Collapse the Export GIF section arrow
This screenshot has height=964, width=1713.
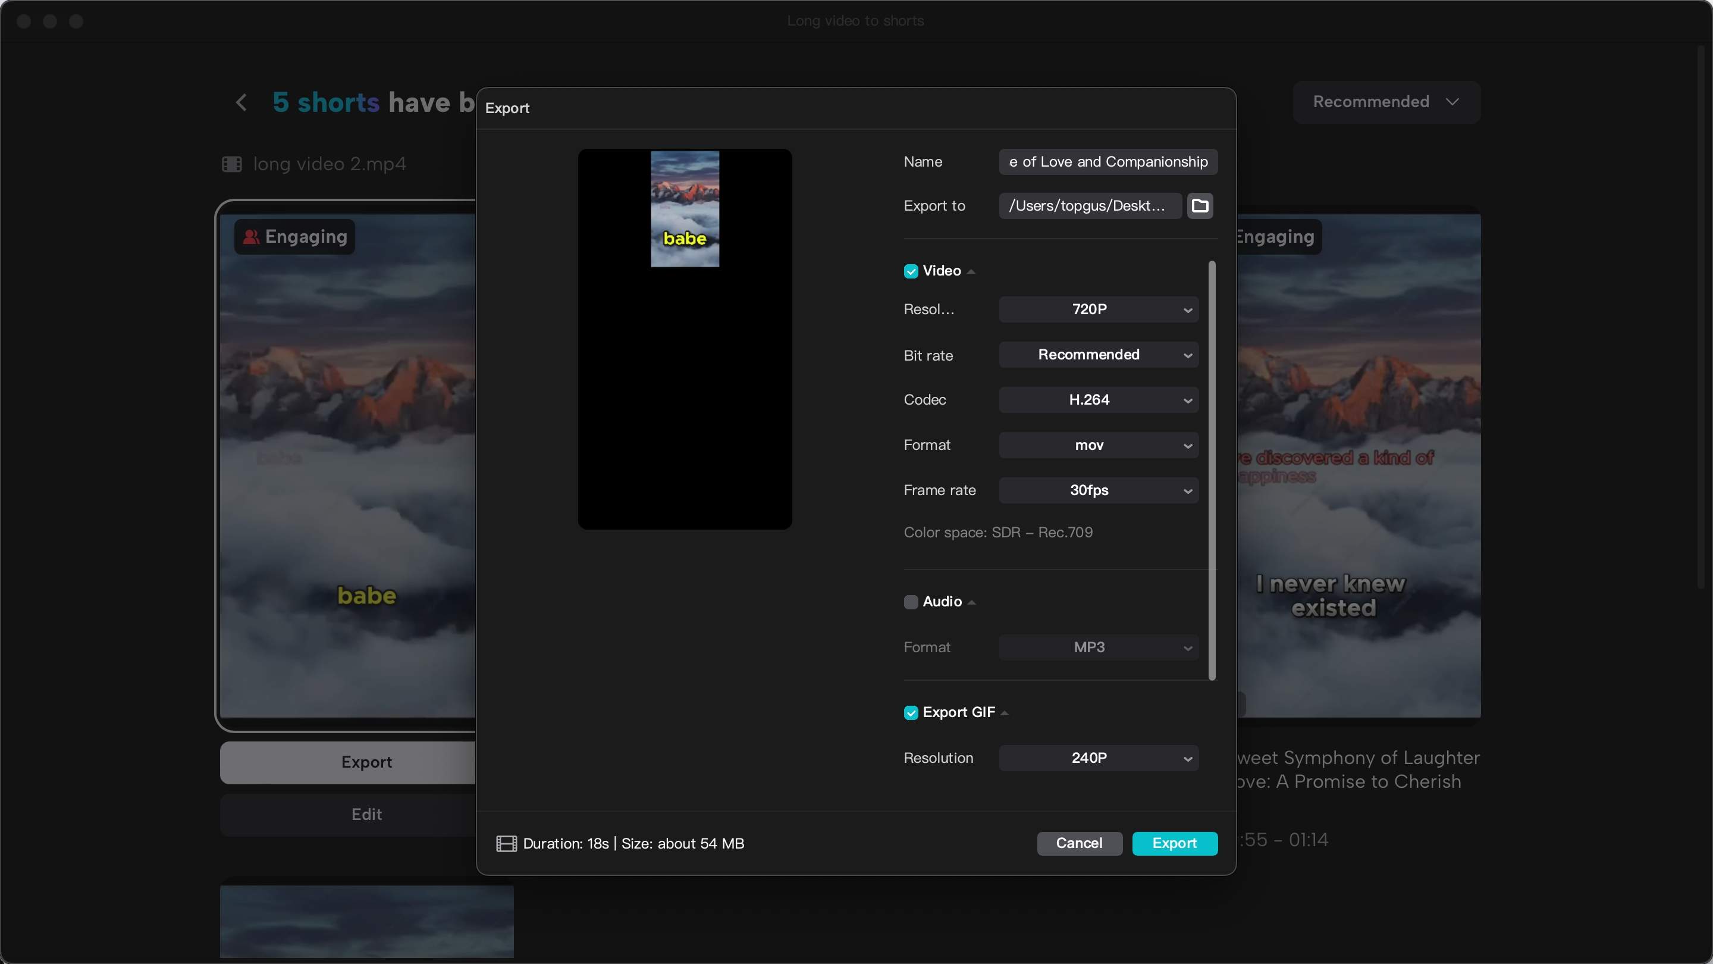[x=1005, y=713]
